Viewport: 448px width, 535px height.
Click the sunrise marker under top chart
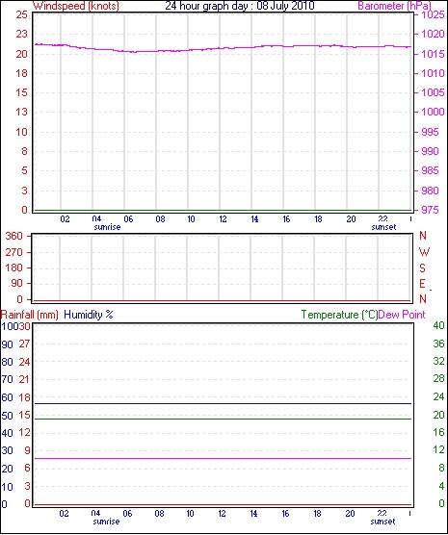click(x=107, y=227)
